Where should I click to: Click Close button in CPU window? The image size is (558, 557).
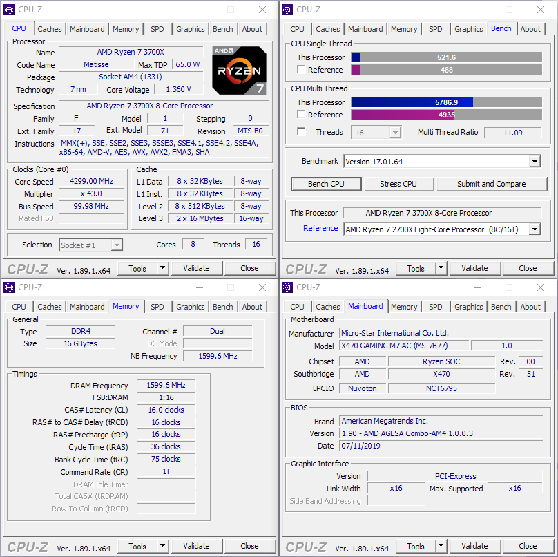click(249, 268)
